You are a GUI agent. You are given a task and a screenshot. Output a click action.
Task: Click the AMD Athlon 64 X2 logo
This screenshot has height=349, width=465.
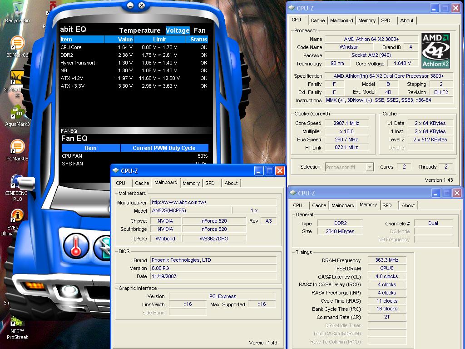point(435,50)
